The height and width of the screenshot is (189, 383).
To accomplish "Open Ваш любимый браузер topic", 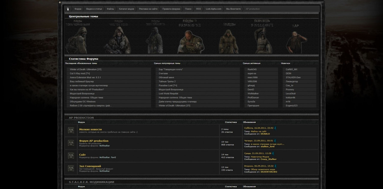I will pyautogui.click(x=82, y=81).
